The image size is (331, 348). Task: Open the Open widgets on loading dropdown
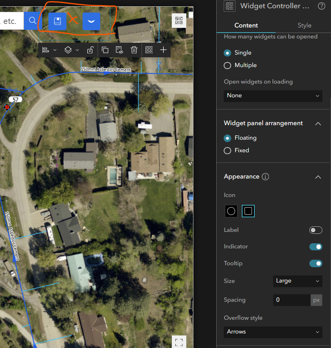point(273,96)
